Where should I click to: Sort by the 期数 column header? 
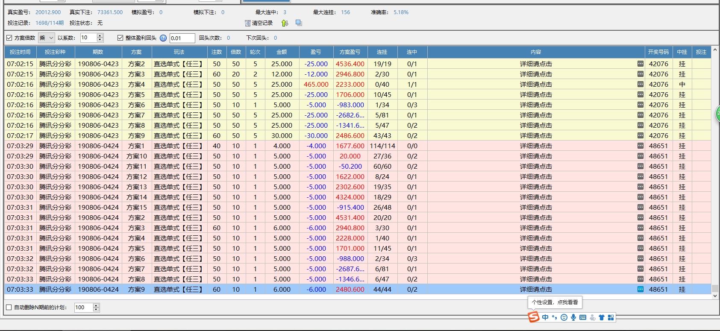(98, 52)
